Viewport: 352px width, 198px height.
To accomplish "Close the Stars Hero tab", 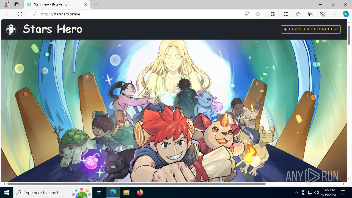I will click(x=86, y=4).
